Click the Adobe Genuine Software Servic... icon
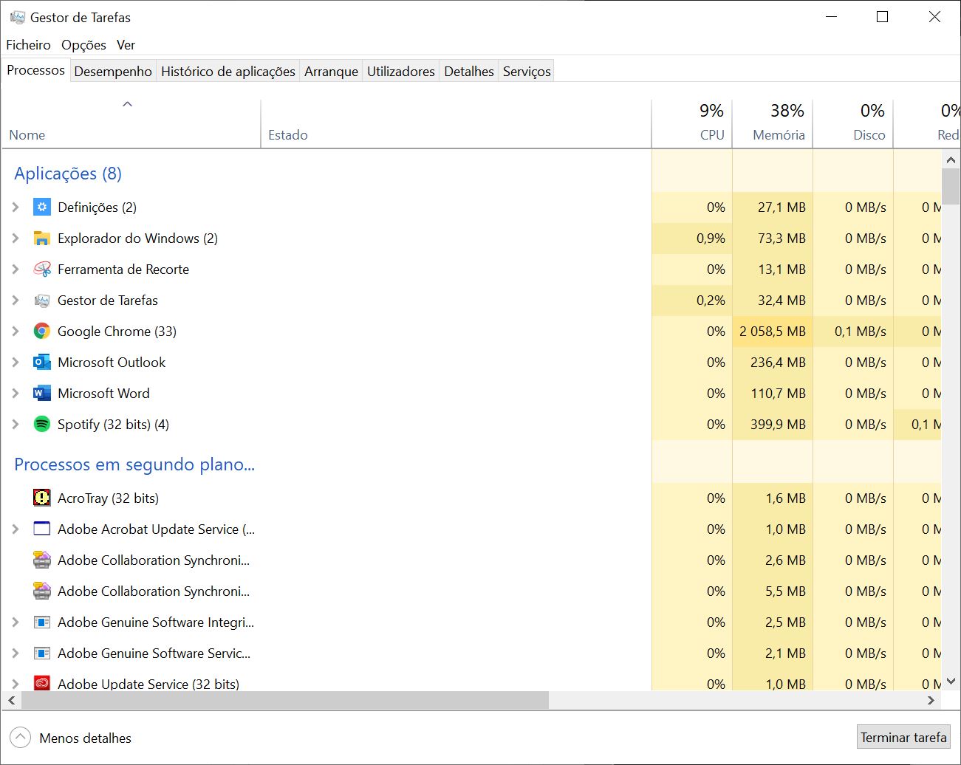The height and width of the screenshot is (765, 961). tap(42, 653)
